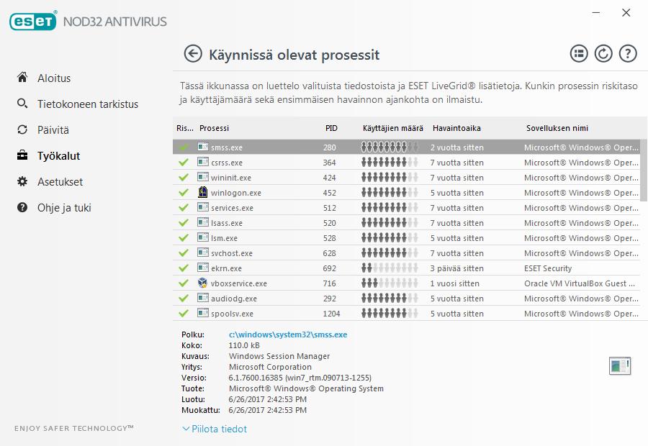The width and height of the screenshot is (648, 446).
Task: Click the user count icons for ekrn.exe
Action: coord(390,268)
